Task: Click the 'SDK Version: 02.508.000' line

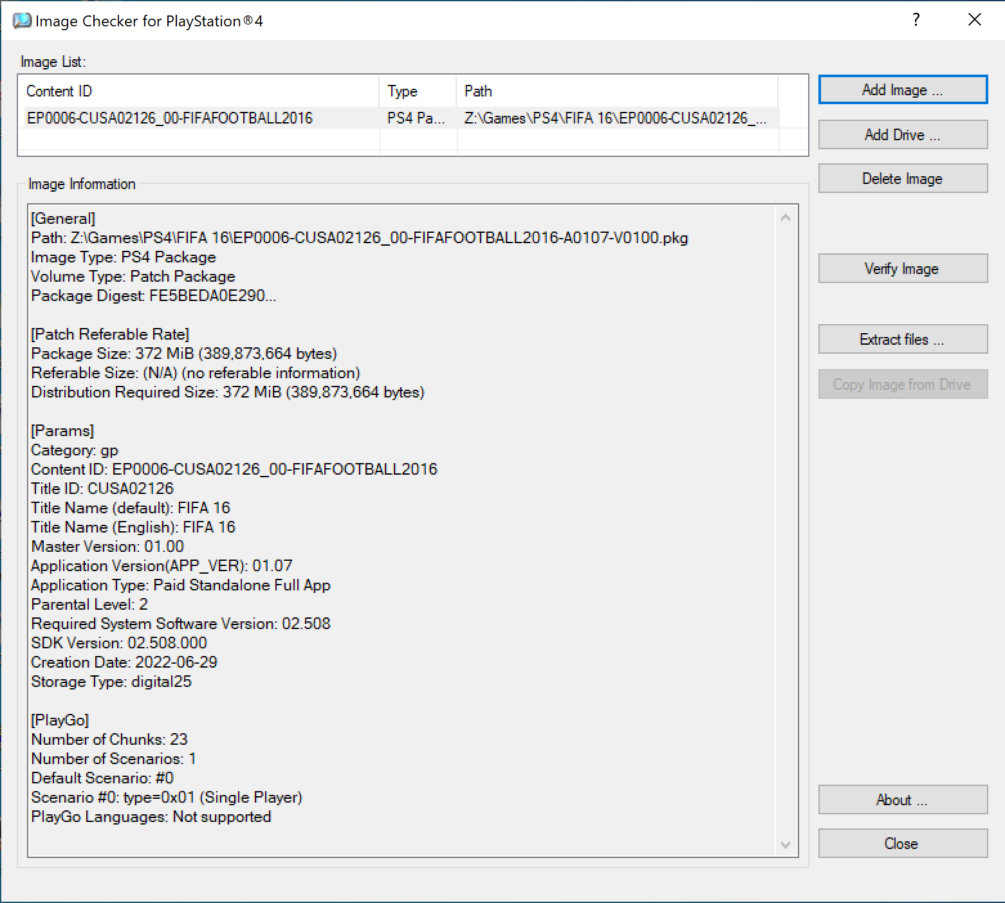Action: coord(119,643)
